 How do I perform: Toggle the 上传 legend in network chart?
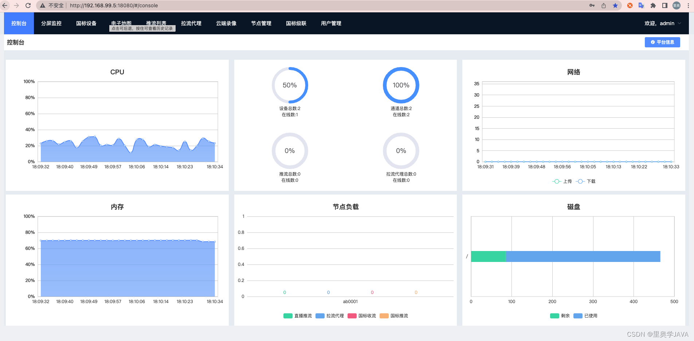[x=562, y=181]
